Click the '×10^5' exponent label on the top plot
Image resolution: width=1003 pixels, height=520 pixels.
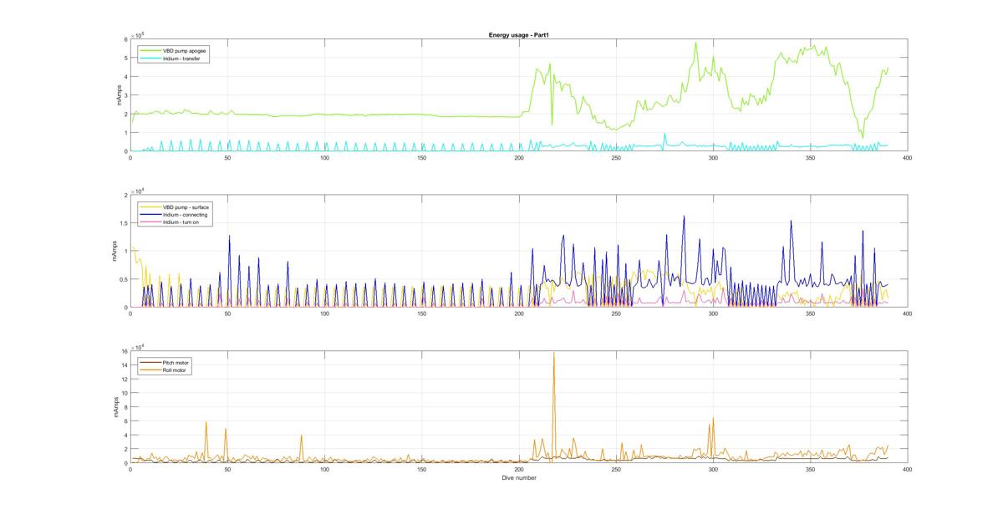pyautogui.click(x=139, y=34)
